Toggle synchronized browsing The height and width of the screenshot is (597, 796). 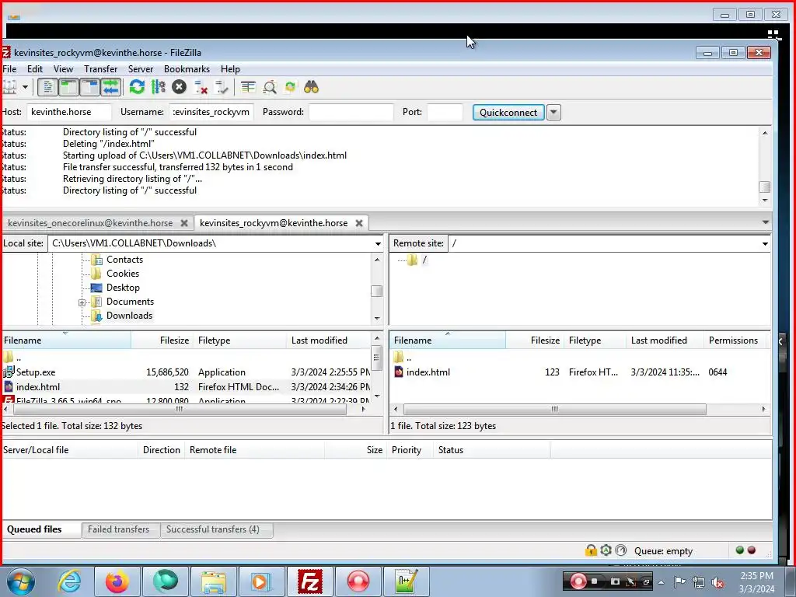(x=291, y=87)
